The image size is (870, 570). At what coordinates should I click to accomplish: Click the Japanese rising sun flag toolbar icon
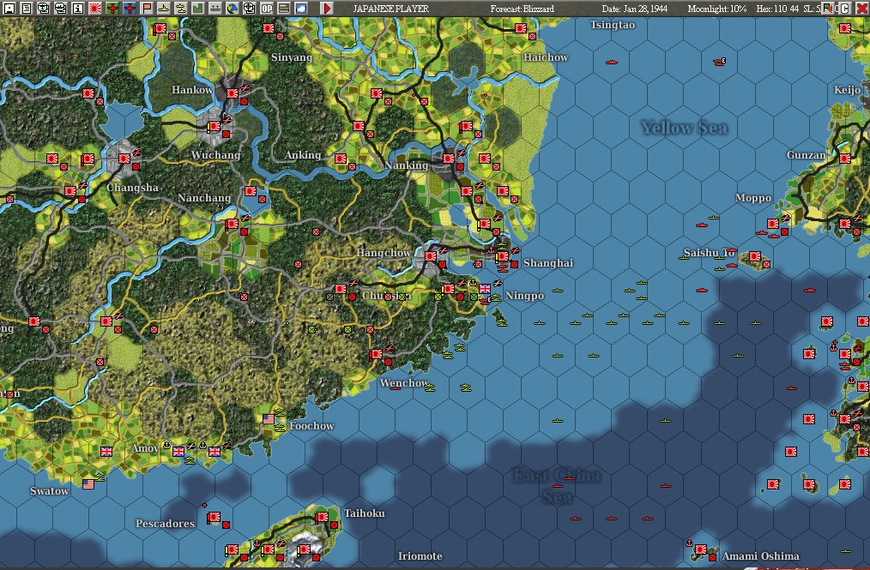tap(95, 9)
